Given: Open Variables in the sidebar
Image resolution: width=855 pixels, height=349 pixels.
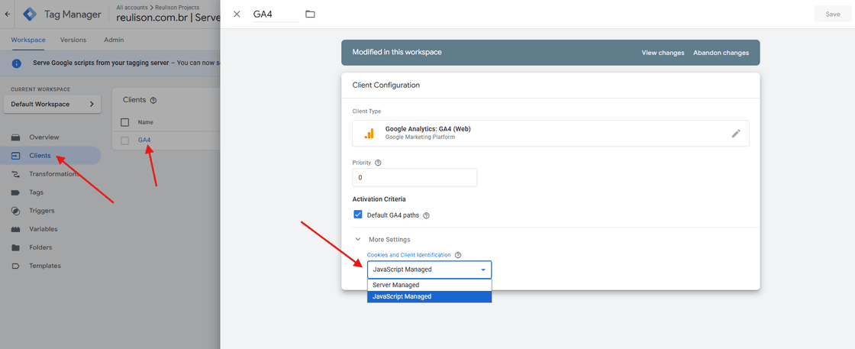Looking at the screenshot, I should pyautogui.click(x=43, y=229).
